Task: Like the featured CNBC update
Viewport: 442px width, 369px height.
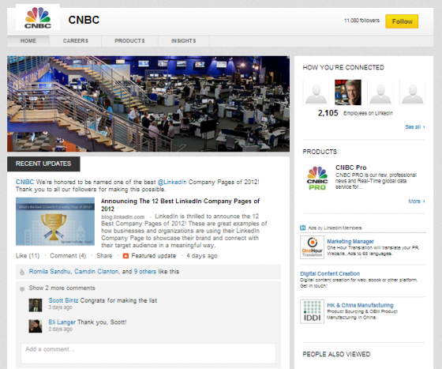Action: pos(28,256)
